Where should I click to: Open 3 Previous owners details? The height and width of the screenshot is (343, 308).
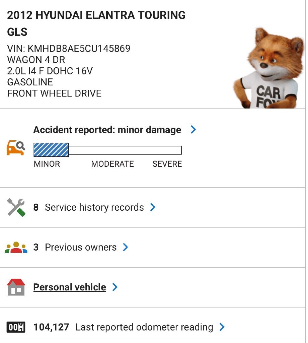[80, 247]
